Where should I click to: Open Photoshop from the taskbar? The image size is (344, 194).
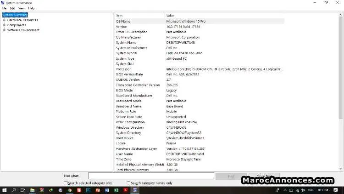pos(89,190)
